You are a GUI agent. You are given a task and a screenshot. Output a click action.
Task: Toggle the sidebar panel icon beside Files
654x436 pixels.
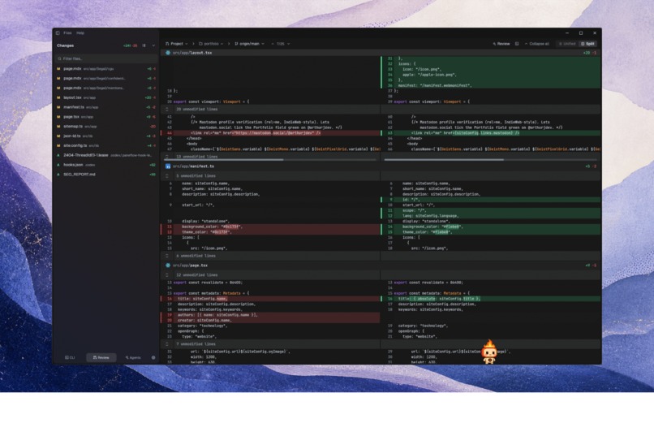[58, 33]
